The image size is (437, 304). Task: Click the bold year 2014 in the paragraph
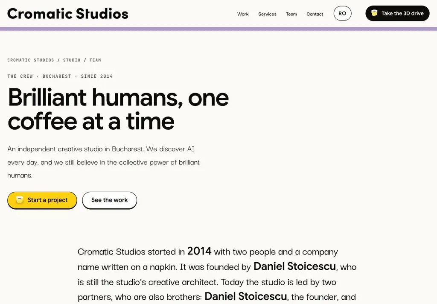[x=199, y=251]
